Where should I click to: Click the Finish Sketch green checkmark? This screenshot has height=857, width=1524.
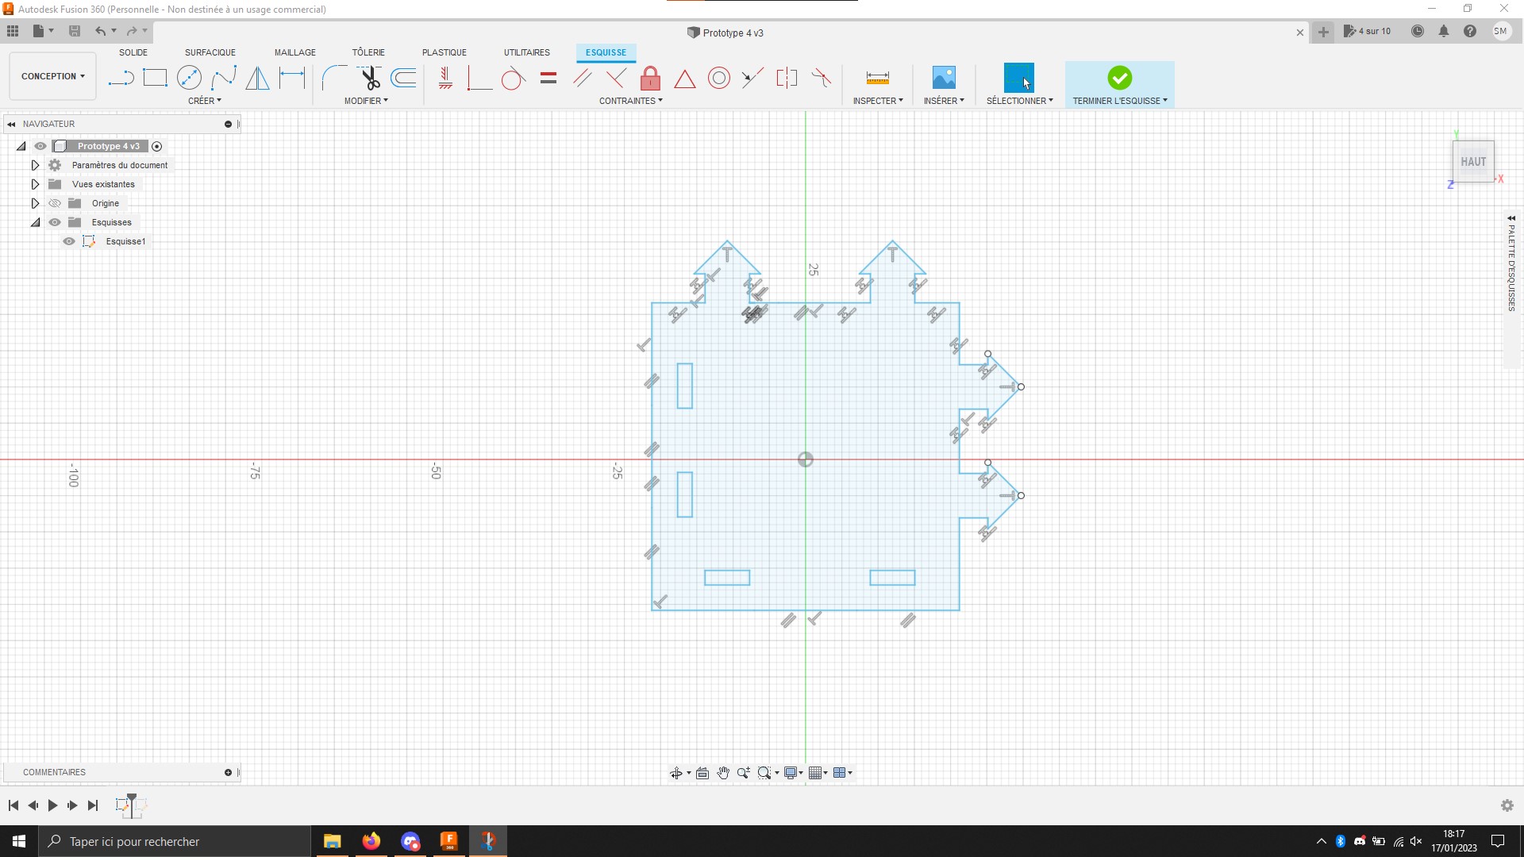1119,78
